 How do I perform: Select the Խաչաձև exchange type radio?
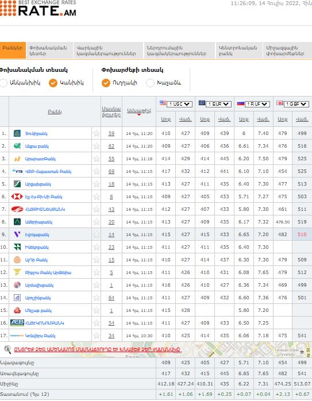click(x=150, y=83)
